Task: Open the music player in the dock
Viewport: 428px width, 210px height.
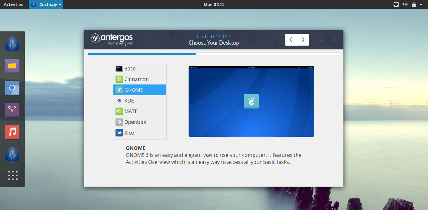Action: 12,132
